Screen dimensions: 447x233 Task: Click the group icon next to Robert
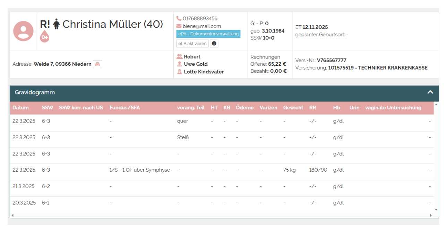click(x=179, y=57)
